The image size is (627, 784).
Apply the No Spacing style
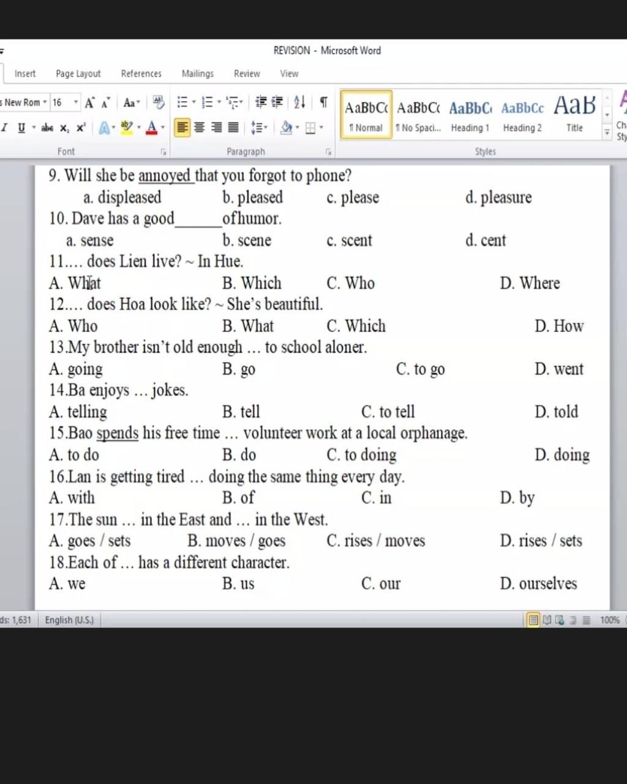[418, 115]
